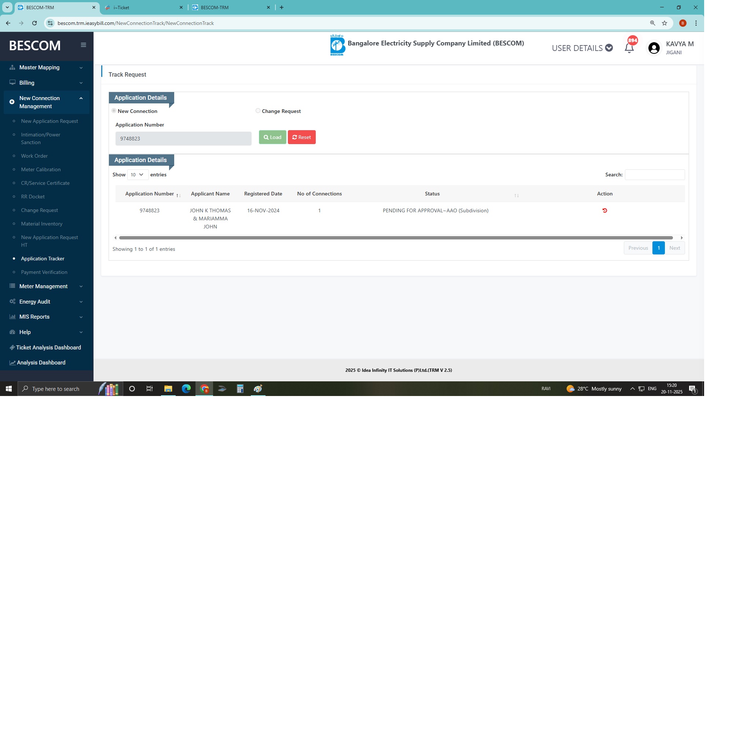Reload the page with the refresh icon
Viewport: 732px width, 748px height.
34,23
